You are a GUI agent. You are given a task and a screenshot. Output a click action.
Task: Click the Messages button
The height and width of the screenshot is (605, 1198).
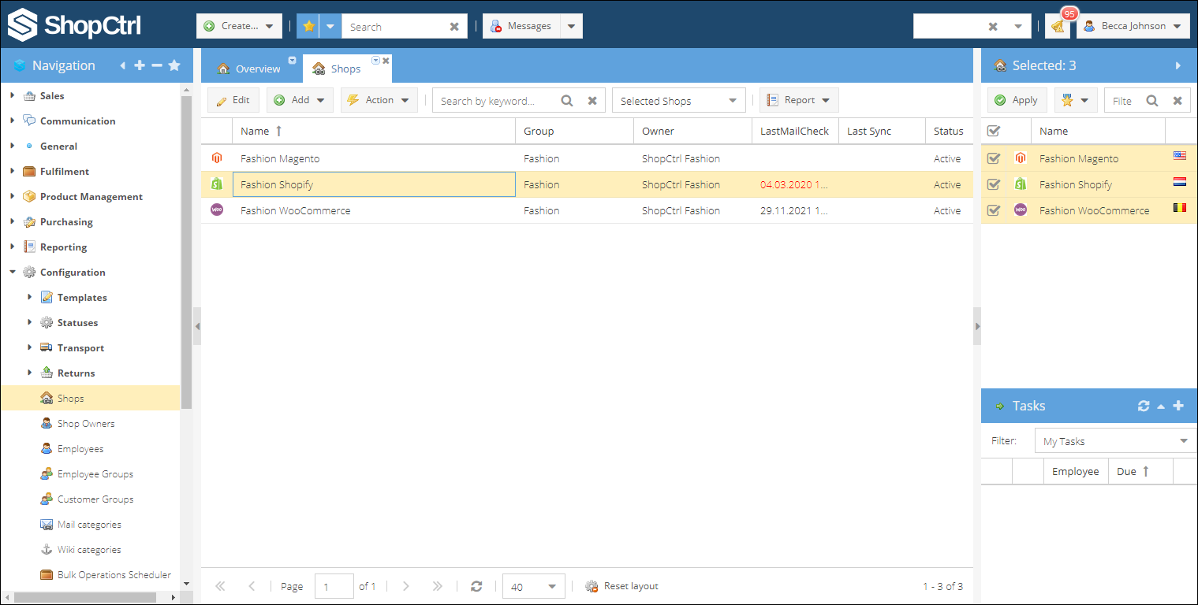click(521, 26)
